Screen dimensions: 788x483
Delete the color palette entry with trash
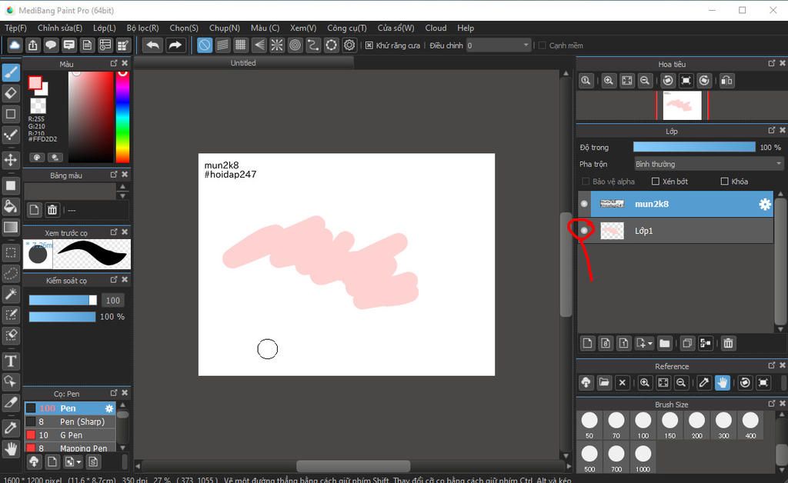coord(52,210)
